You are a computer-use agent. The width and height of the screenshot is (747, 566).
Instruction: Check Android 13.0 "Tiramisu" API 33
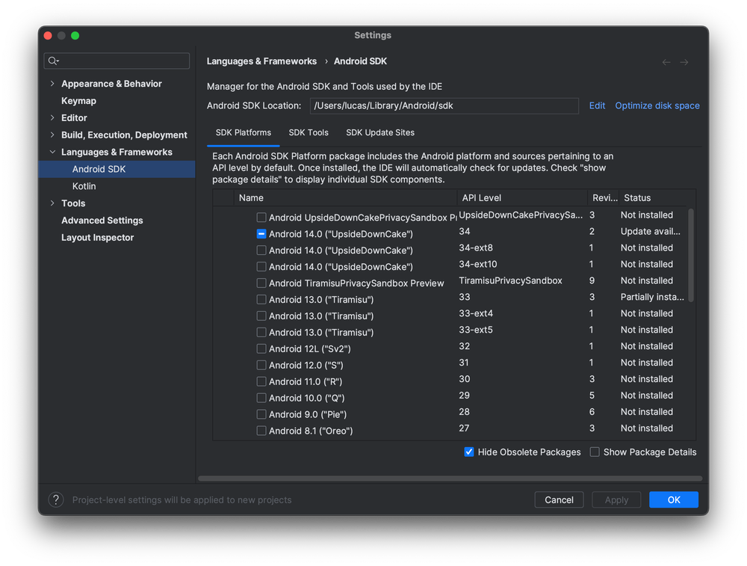pos(261,299)
